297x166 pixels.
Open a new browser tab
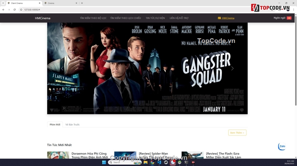82,3
